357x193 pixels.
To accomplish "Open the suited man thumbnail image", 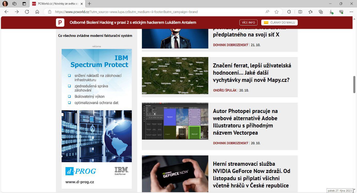I will click(x=175, y=39).
